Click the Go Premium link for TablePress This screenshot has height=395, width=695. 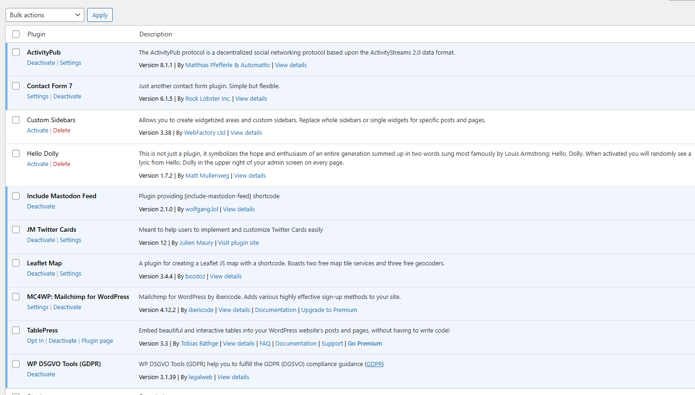[x=365, y=344]
